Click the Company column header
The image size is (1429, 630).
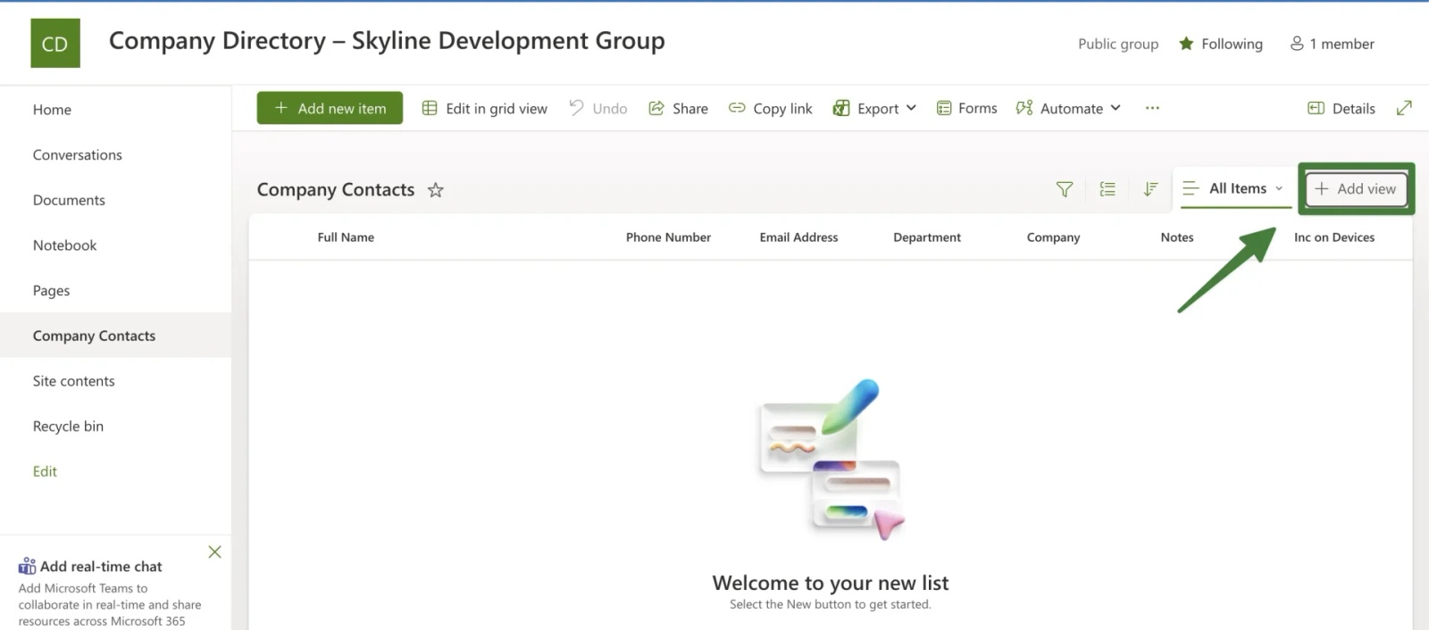coord(1053,237)
